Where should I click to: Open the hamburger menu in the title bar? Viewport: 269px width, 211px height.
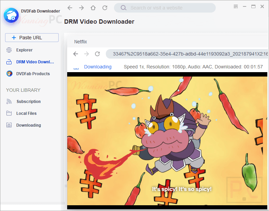point(236,6)
